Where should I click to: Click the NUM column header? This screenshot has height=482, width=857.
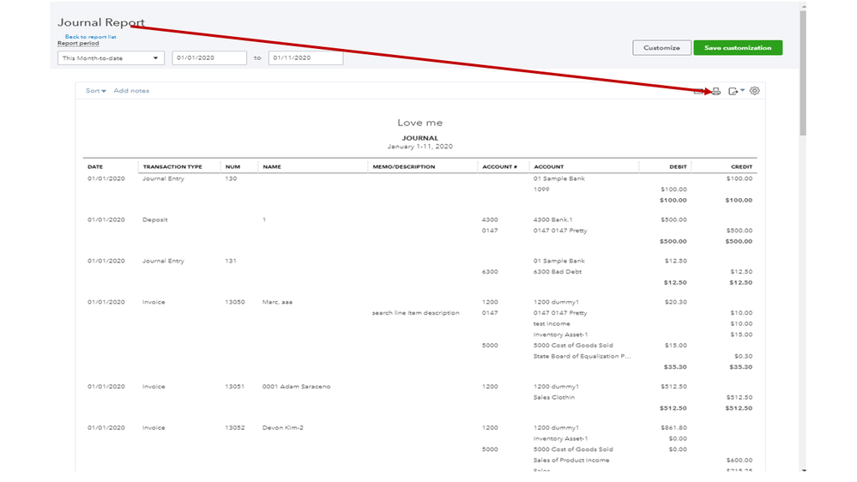pos(232,166)
